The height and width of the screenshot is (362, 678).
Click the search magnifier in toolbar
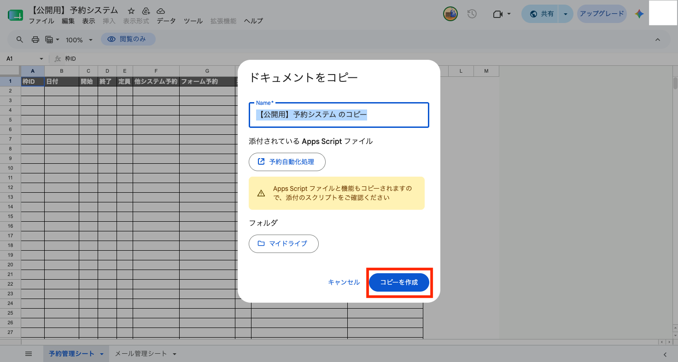20,40
